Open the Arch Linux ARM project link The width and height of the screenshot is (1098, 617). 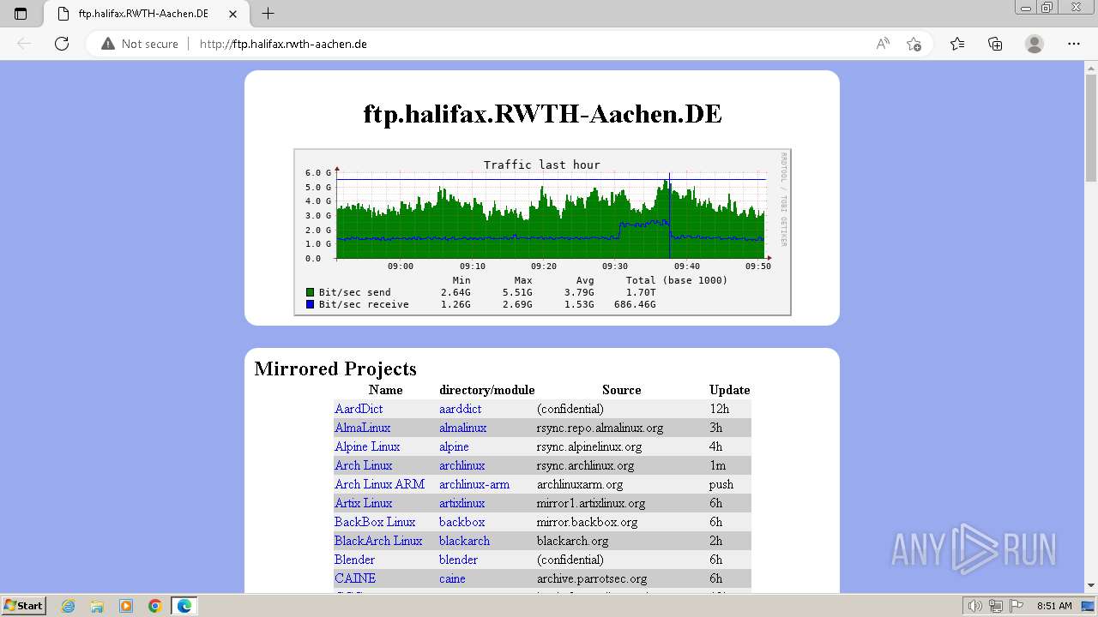(379, 484)
